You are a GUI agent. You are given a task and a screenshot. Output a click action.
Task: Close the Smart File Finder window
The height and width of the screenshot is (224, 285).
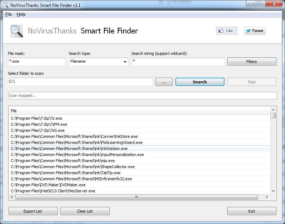click(274, 4)
